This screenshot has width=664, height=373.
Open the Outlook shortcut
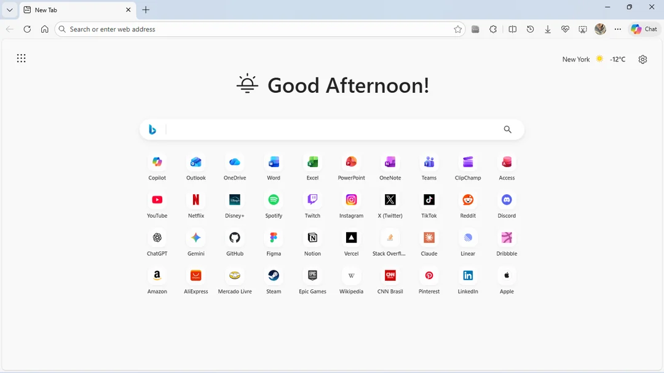click(196, 167)
